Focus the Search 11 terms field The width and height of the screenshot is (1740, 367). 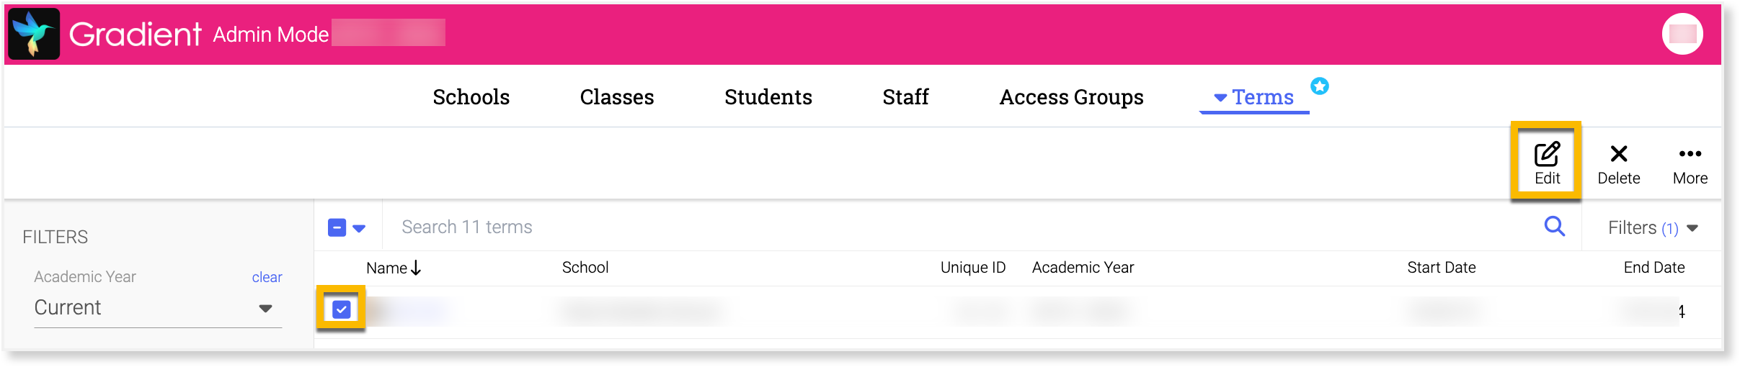click(x=959, y=227)
